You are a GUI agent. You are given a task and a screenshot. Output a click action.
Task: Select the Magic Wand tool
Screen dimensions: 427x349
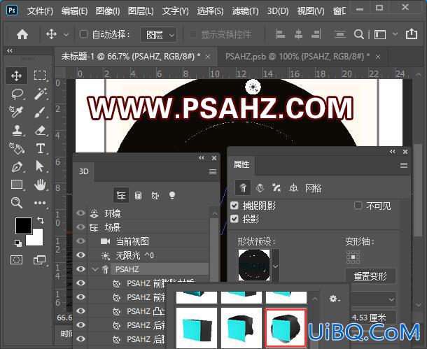point(40,94)
